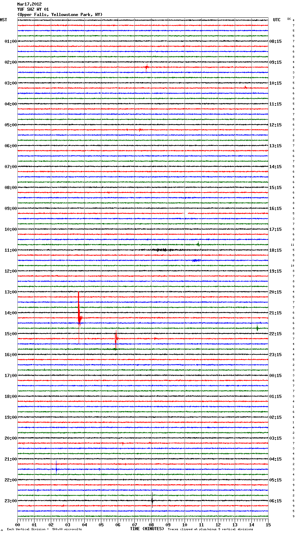Click the TIME (MINUTES) axis title
This screenshot has width=296, height=534.
[147, 529]
